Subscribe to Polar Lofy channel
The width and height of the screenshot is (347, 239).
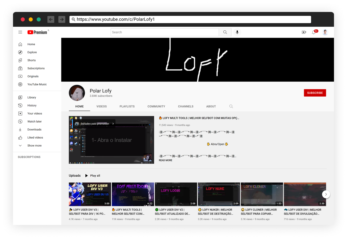315,93
